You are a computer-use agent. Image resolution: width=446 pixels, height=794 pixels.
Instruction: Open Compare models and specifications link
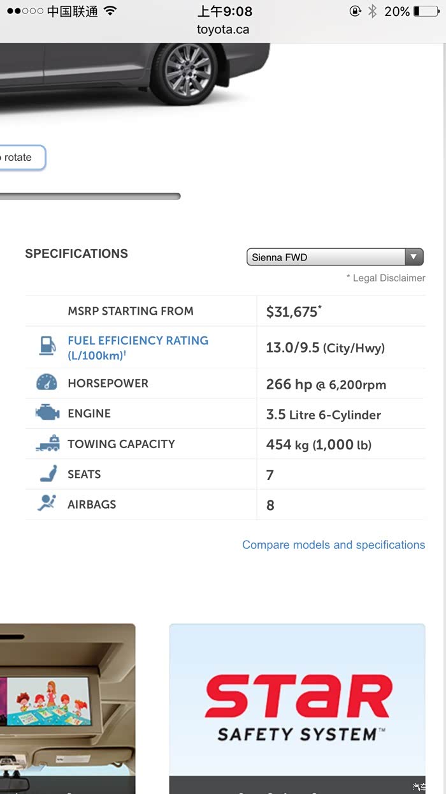(333, 545)
